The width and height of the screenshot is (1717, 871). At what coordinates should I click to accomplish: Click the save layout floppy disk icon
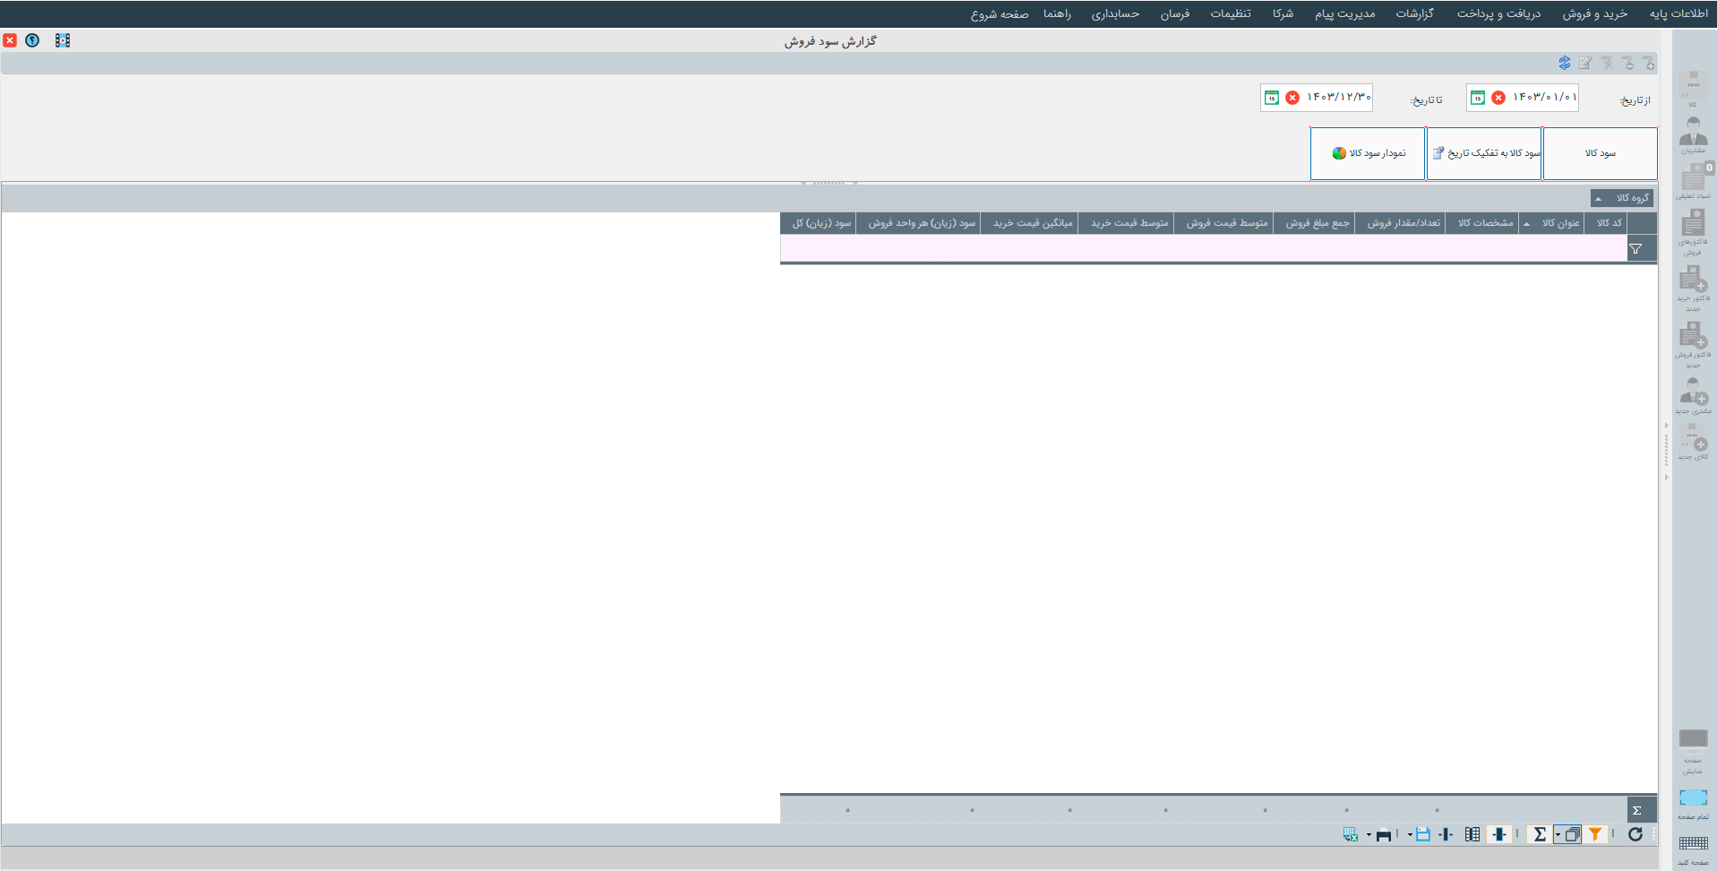[x=1423, y=834]
